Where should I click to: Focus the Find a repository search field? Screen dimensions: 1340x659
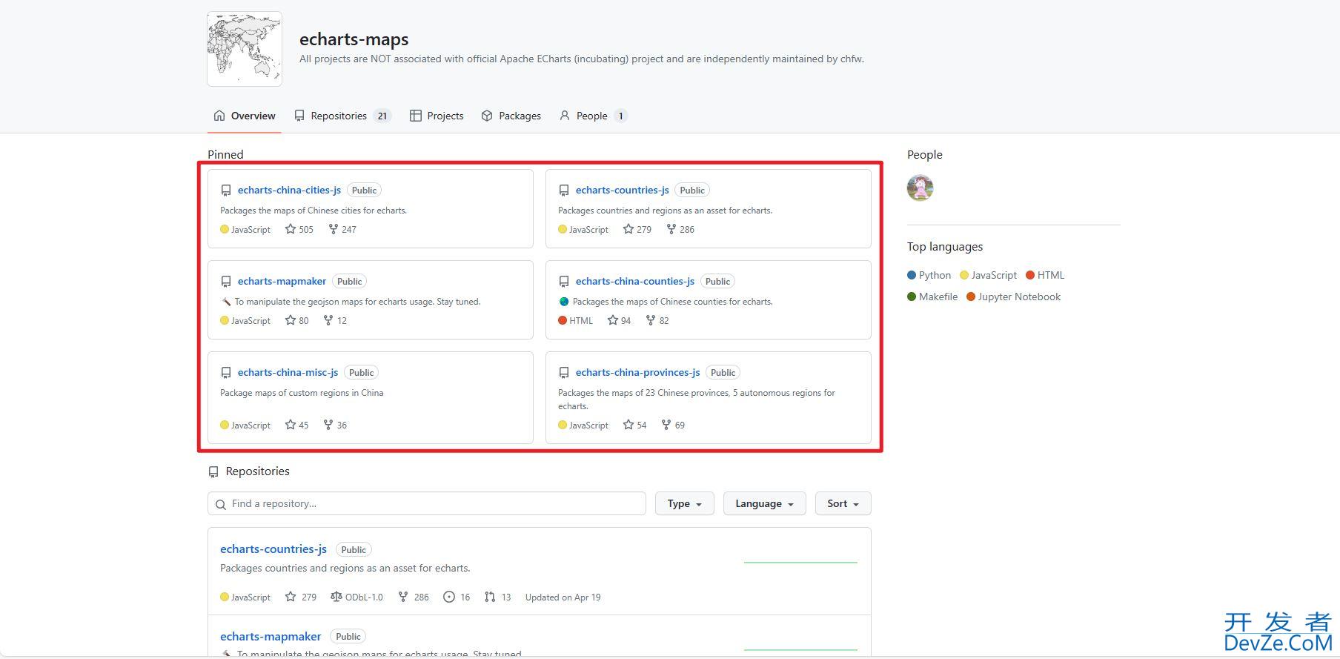[427, 503]
